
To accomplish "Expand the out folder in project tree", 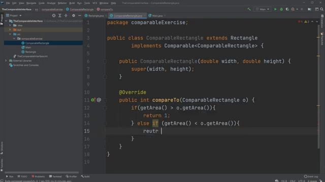I will point(10,30).
